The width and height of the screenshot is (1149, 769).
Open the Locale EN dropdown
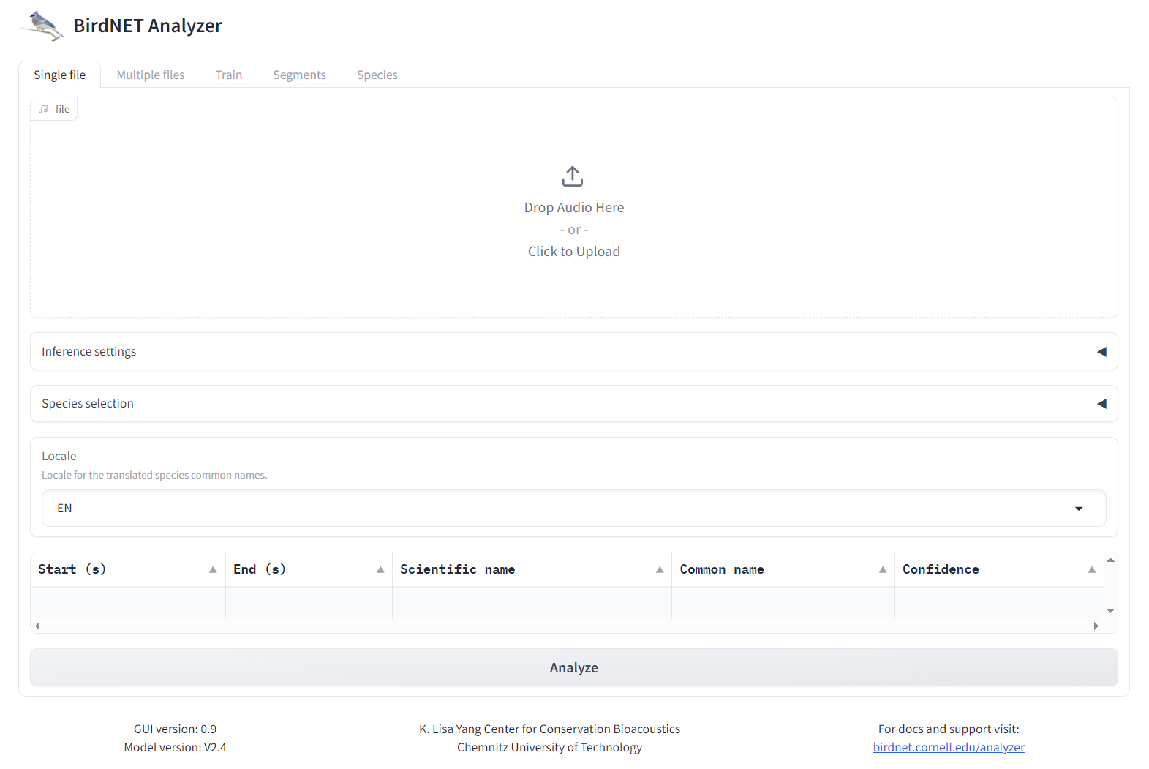tap(574, 509)
